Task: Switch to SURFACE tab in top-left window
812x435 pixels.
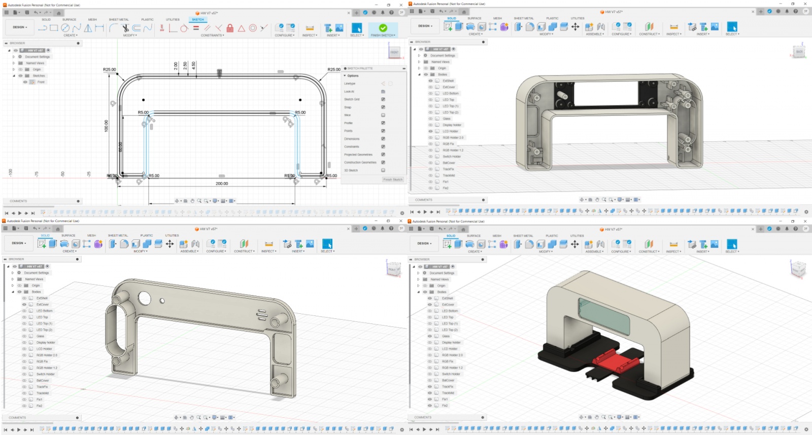Action: [x=69, y=20]
